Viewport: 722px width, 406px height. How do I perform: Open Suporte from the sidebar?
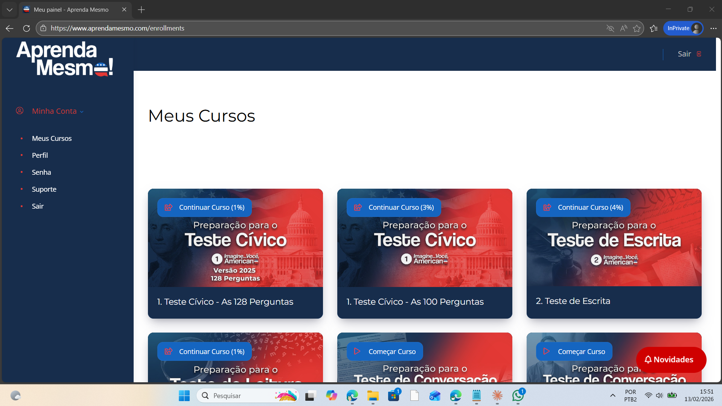(x=44, y=189)
